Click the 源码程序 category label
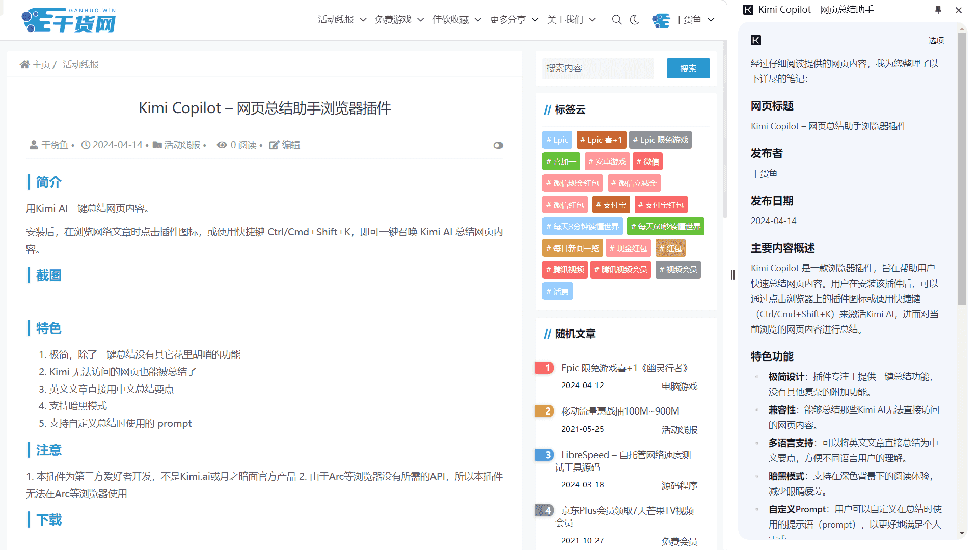Viewport: 978px width, 550px height. 680,485
